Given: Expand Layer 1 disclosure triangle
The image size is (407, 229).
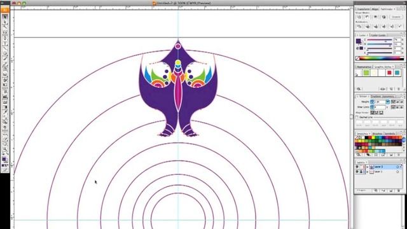Looking at the screenshot, I should click(368, 172).
